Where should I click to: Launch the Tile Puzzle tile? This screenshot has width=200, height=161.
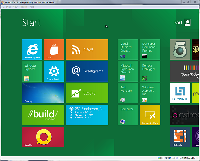point(180,137)
